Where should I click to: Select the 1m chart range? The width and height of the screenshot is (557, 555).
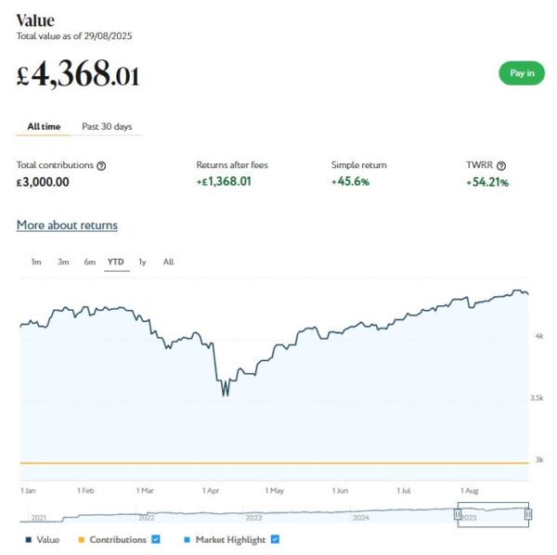(x=36, y=262)
